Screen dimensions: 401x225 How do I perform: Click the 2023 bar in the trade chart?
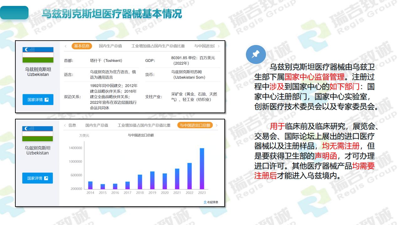202,169
